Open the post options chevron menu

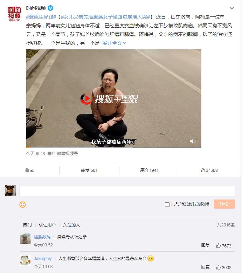(x=231, y=8)
